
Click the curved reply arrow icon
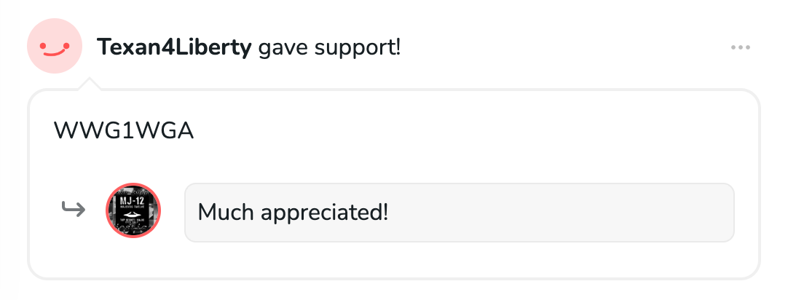coord(74,210)
